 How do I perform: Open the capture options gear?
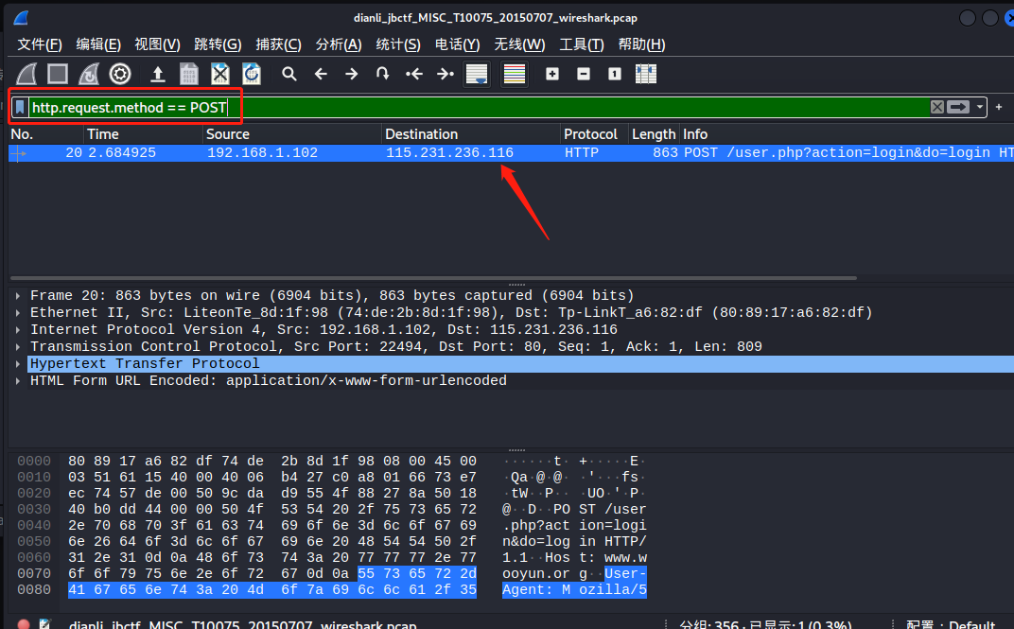tap(121, 74)
